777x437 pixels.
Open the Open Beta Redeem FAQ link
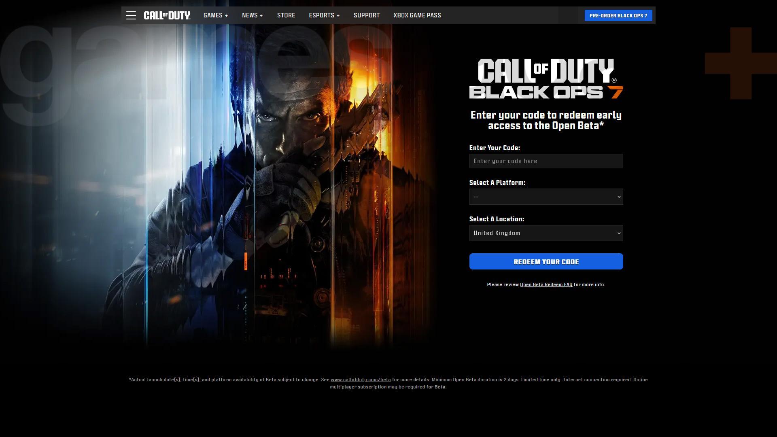546,284
